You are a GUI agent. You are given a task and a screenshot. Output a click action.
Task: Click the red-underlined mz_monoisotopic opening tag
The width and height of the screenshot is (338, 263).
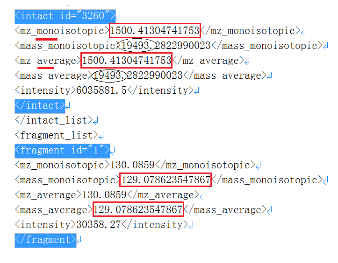pos(61,31)
